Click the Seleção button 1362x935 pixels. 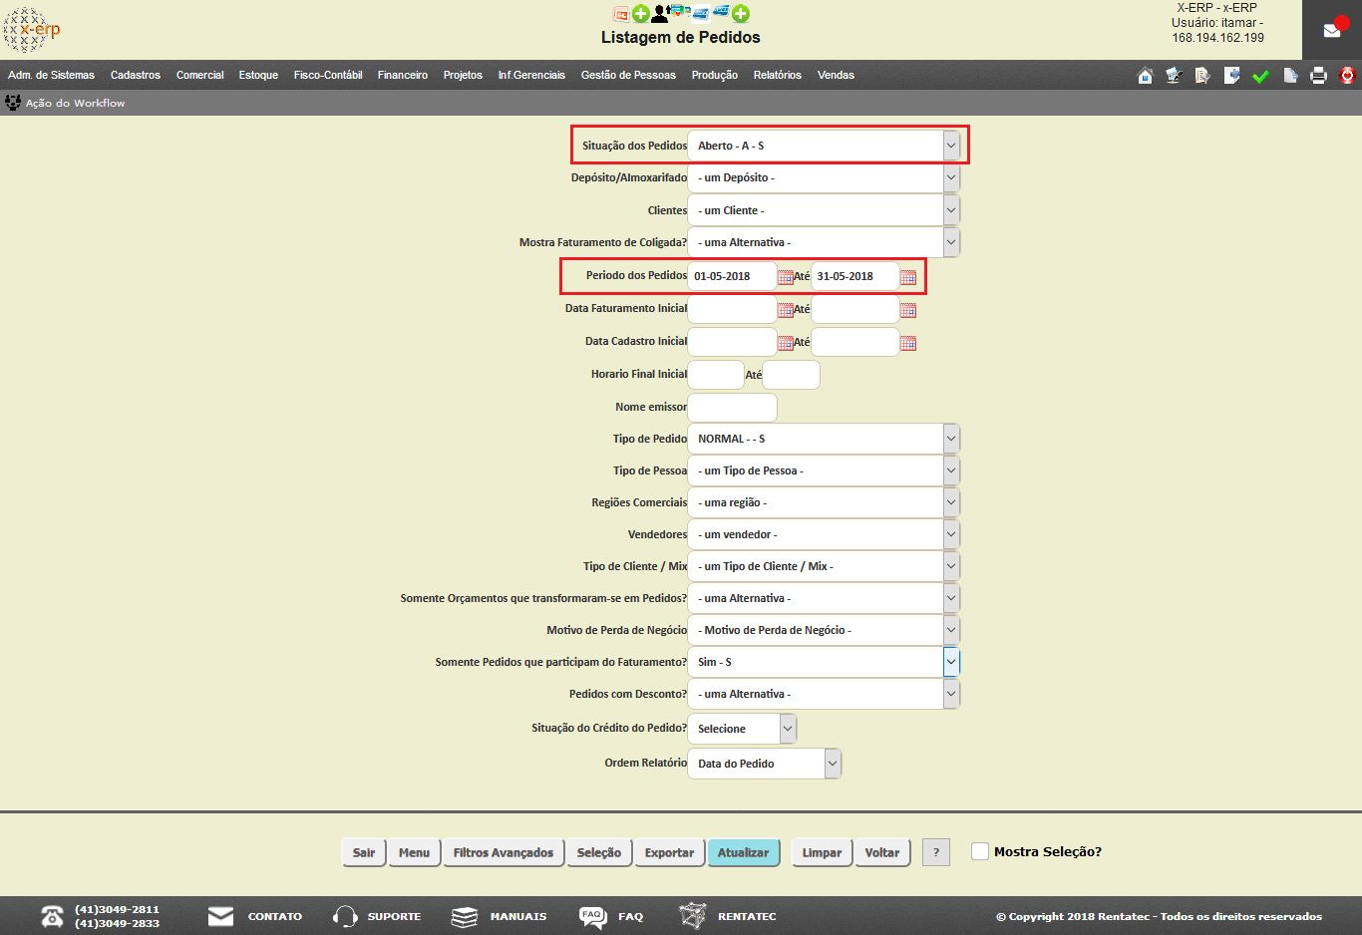[x=599, y=852]
